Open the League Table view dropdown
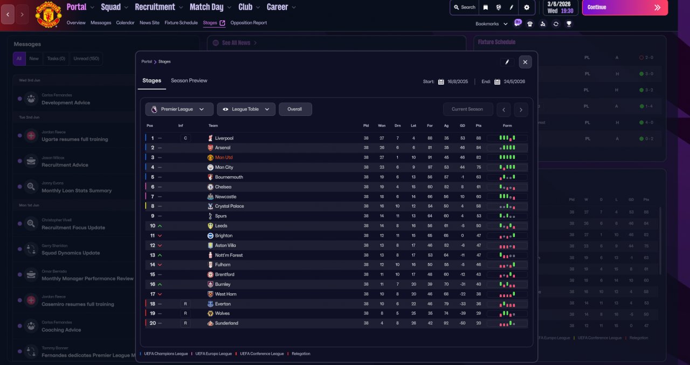 pos(246,109)
